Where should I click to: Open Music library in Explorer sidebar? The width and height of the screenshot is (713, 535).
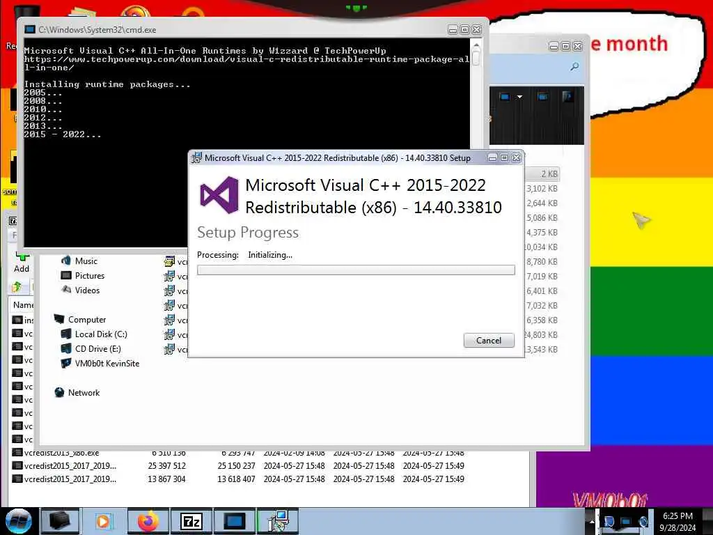pyautogui.click(x=86, y=261)
